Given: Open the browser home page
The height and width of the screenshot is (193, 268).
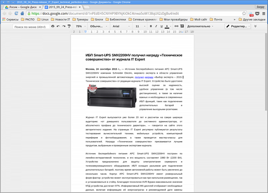Looking at the screenshot, I should click(x=22, y=13).
